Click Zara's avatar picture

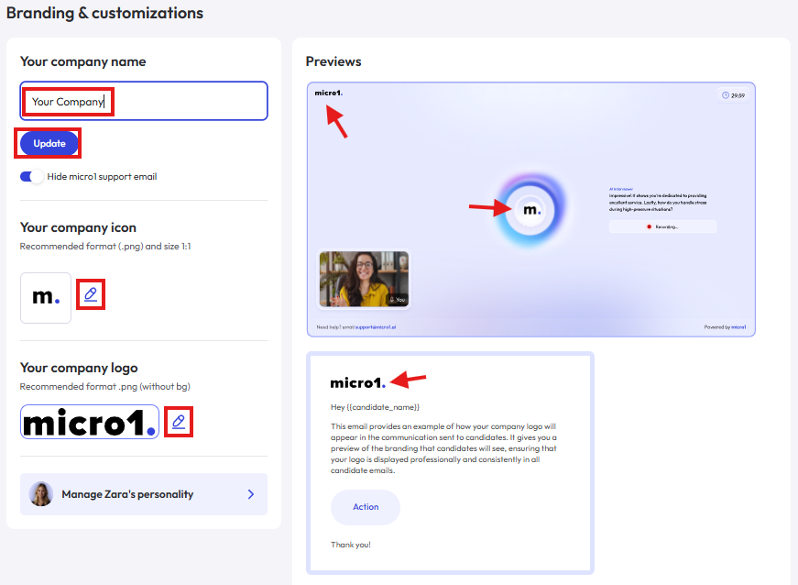40,493
